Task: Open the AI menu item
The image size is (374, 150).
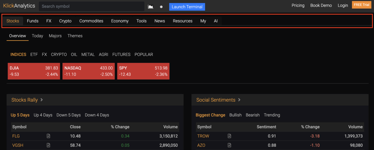Action: 216,21
